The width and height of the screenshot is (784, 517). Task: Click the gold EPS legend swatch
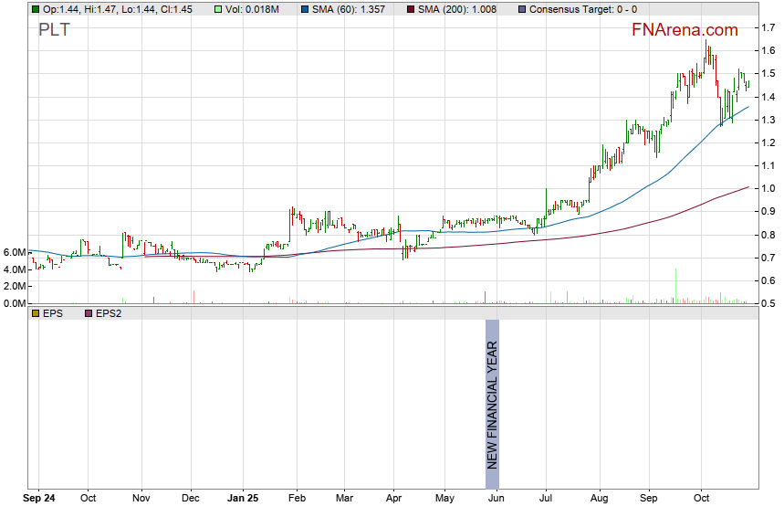click(x=35, y=313)
